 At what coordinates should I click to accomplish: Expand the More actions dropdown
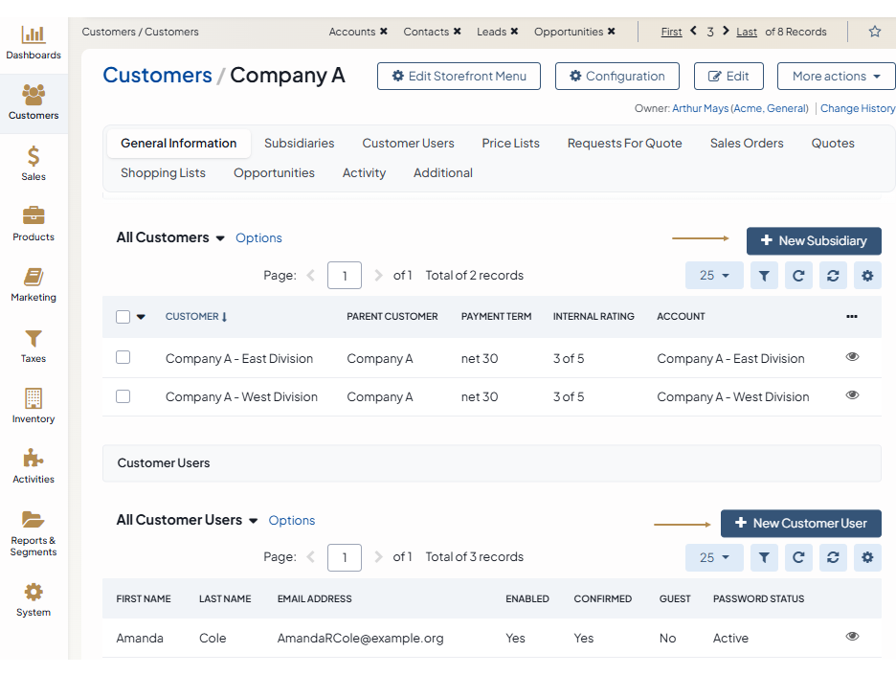coord(836,77)
